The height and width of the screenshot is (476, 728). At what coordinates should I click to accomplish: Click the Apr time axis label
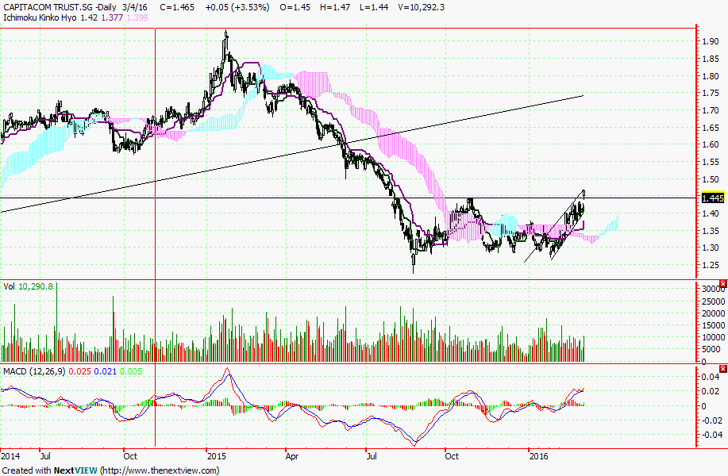tap(292, 456)
